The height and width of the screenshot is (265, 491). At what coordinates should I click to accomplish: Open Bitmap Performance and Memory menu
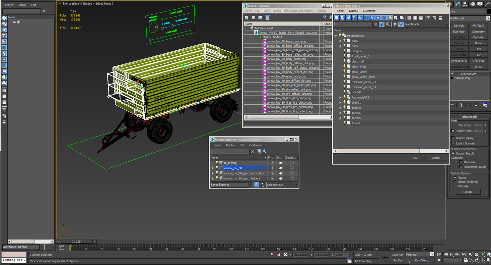click(x=293, y=11)
